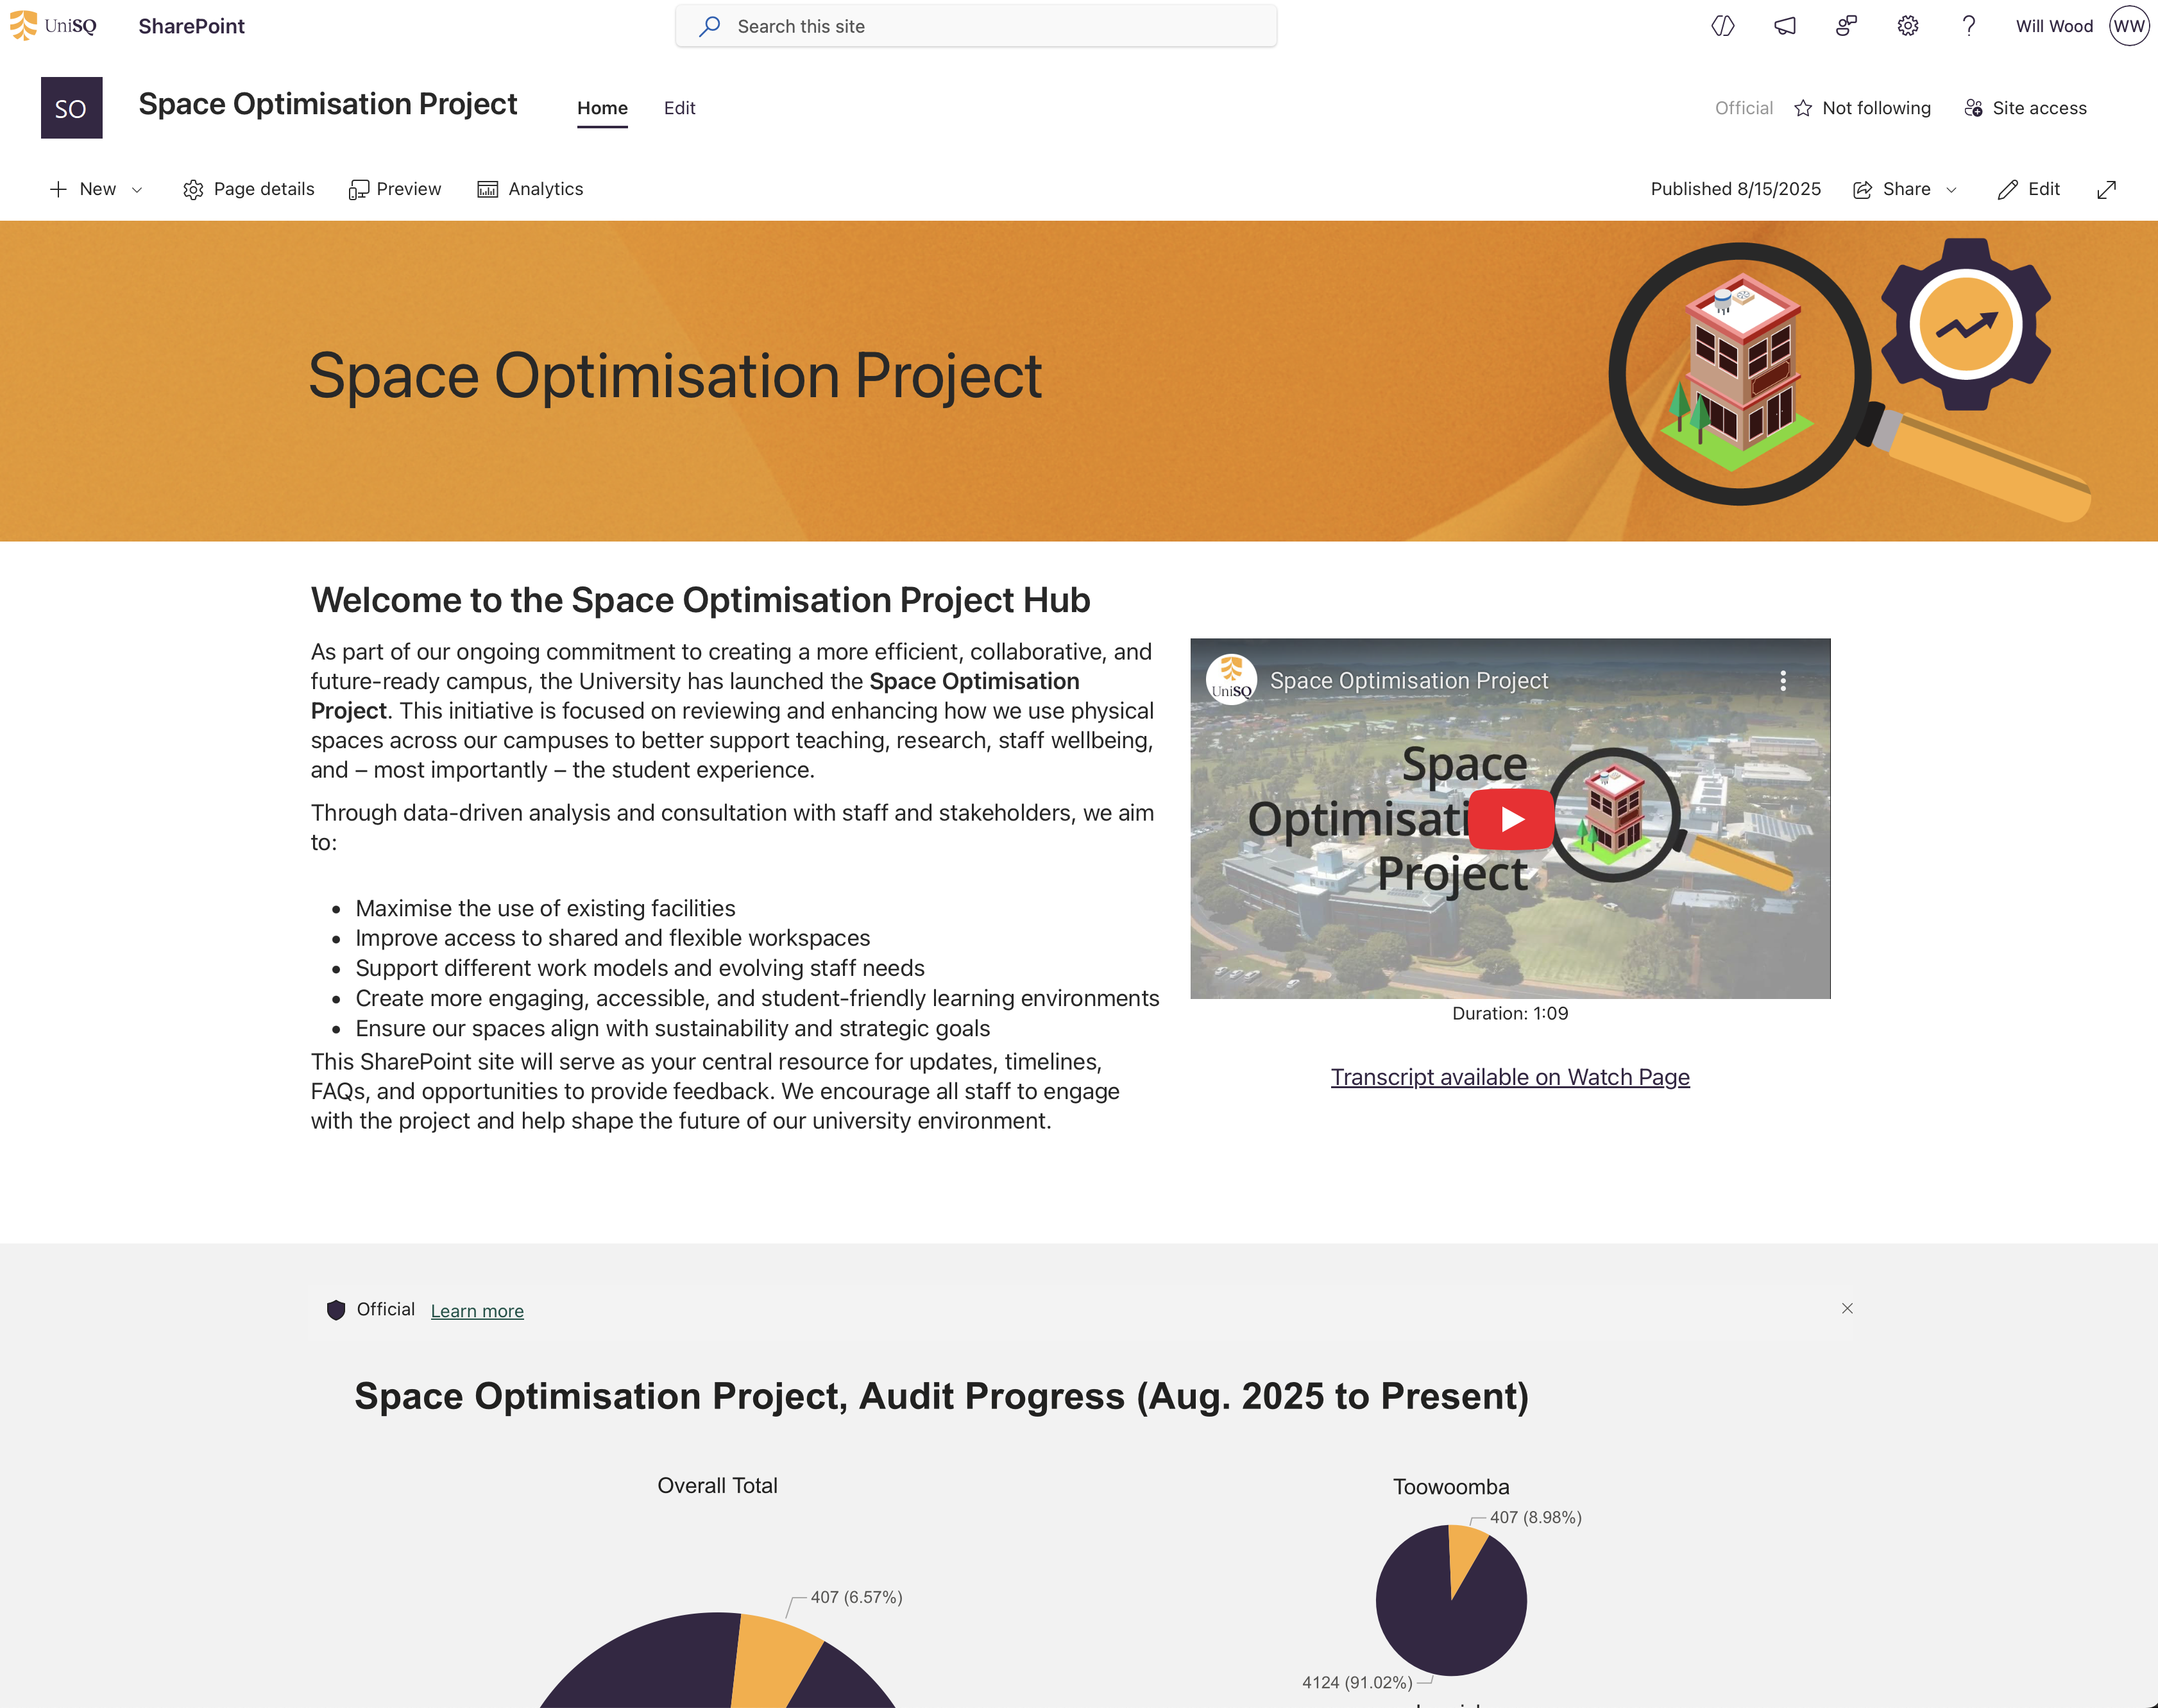Click into Search this site field

click(976, 27)
